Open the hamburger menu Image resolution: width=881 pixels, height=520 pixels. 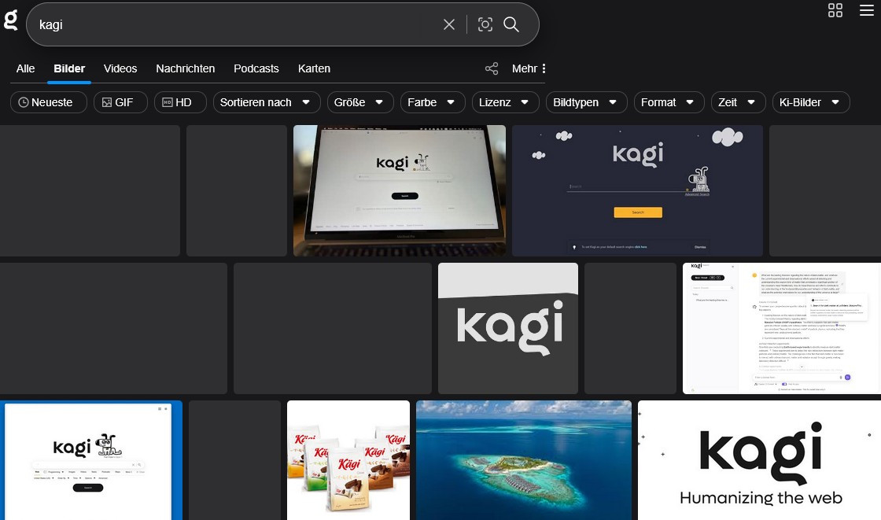pyautogui.click(x=866, y=10)
